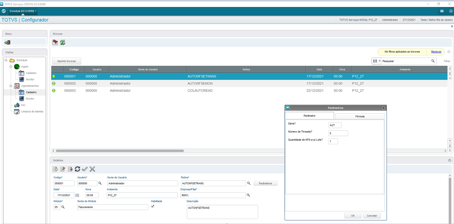Click lookup magnifier next to Usuário field
This screenshot has height=224, width=454.
[x=100, y=183]
